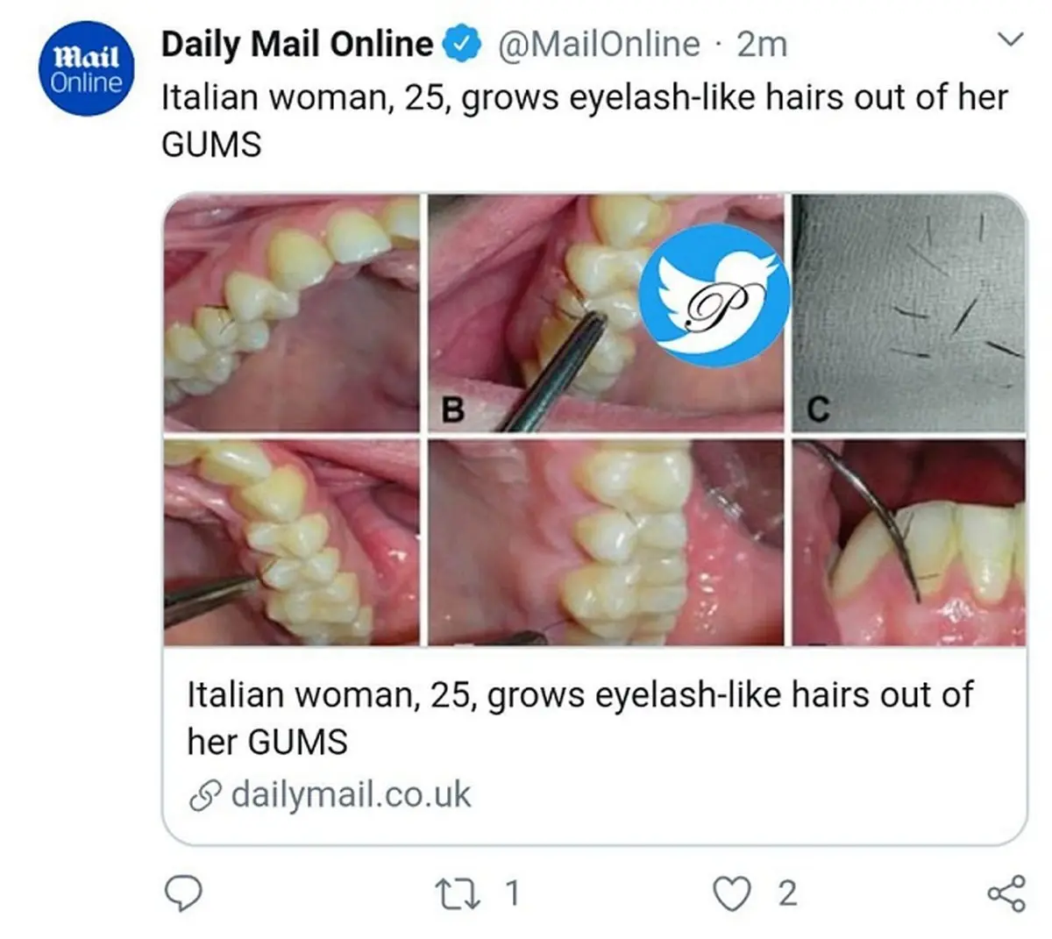View photo labeled C showing extracted hairs
Image resolution: width=1052 pixels, height=939 pixels.
(908, 313)
